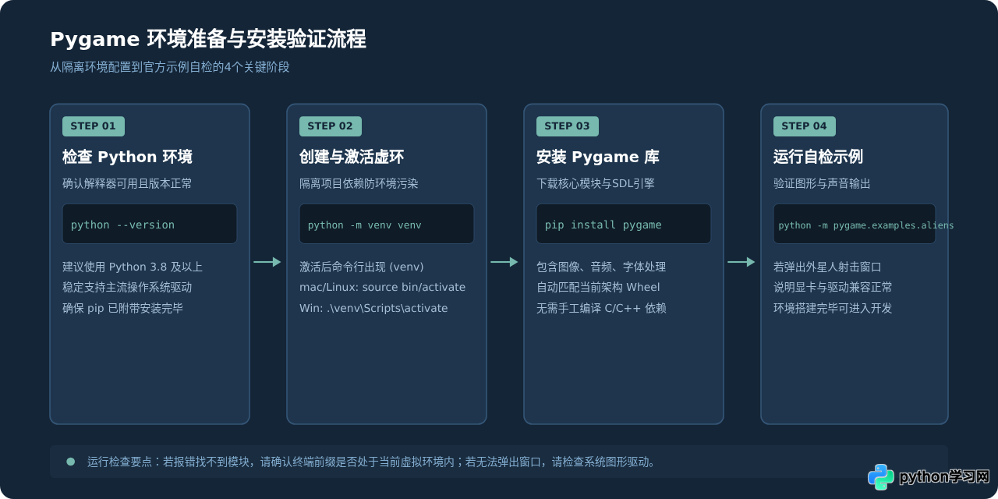Click the Python logo icon

pyautogui.click(x=881, y=476)
